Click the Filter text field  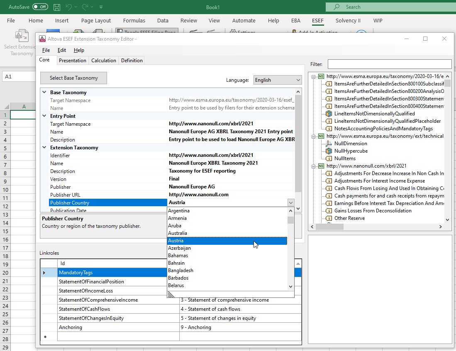389,64
